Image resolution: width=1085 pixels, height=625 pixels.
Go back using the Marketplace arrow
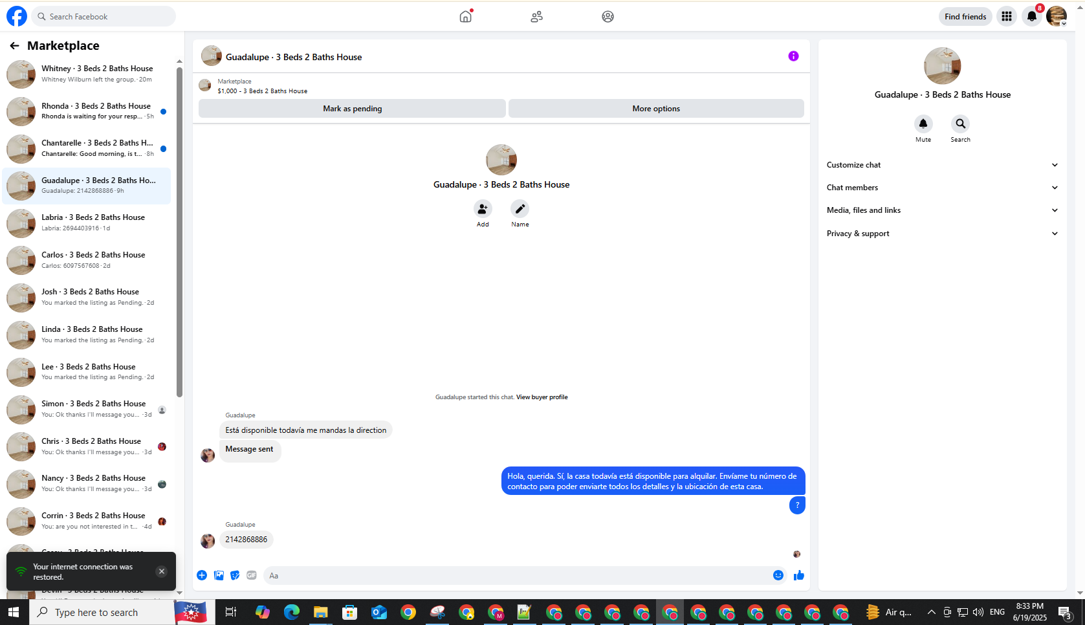(x=14, y=45)
